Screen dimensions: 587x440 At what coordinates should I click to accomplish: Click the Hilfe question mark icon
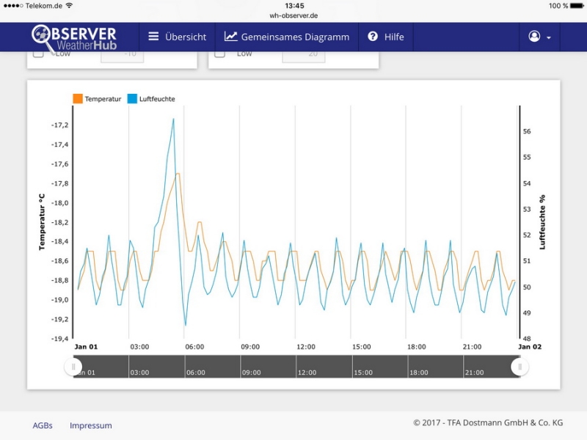pyautogui.click(x=373, y=36)
